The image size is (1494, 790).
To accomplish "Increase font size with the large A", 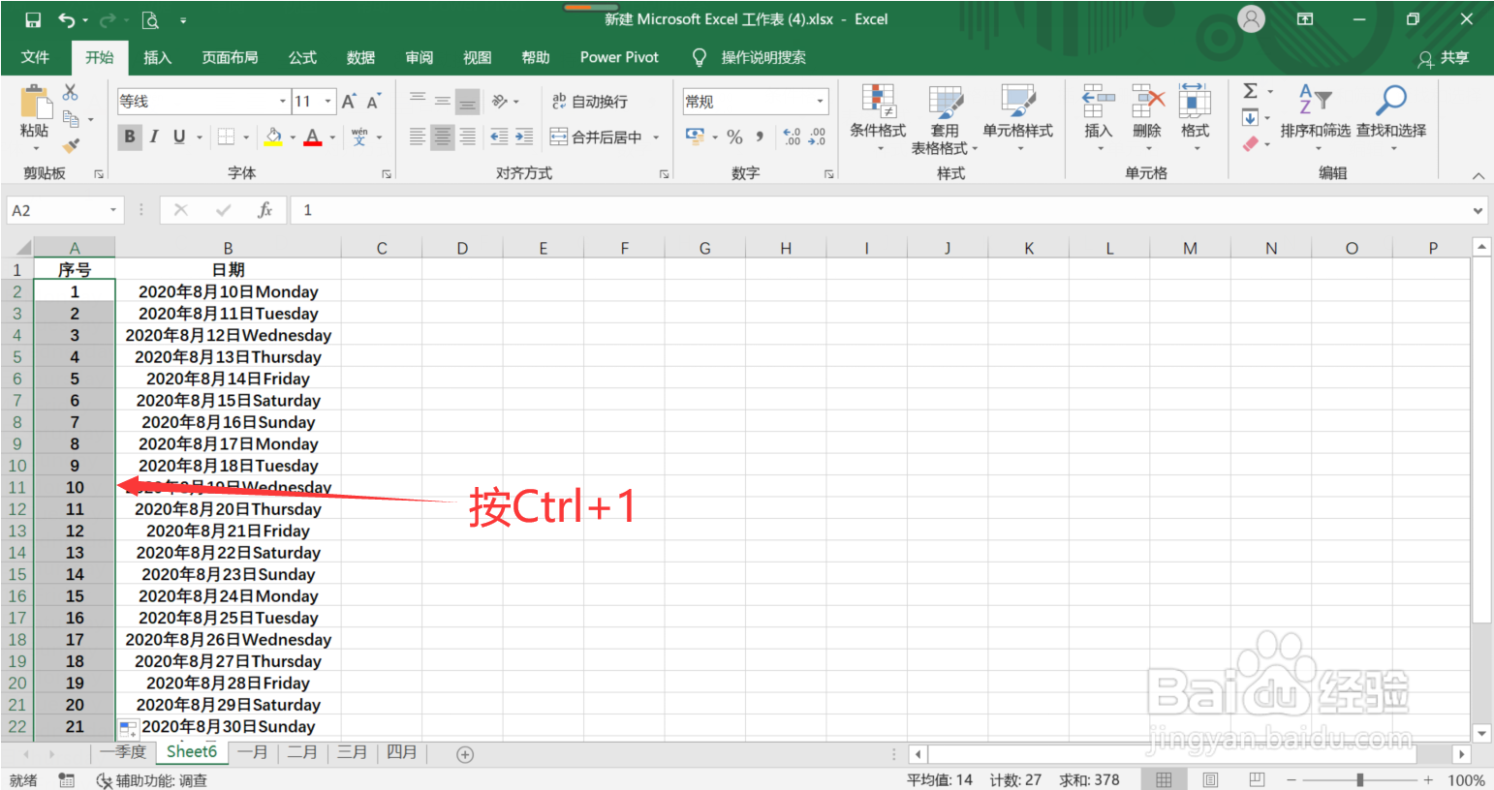I will [349, 102].
